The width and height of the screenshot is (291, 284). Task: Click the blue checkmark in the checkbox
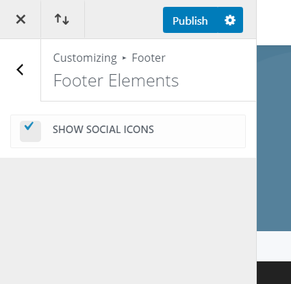pyautogui.click(x=29, y=126)
